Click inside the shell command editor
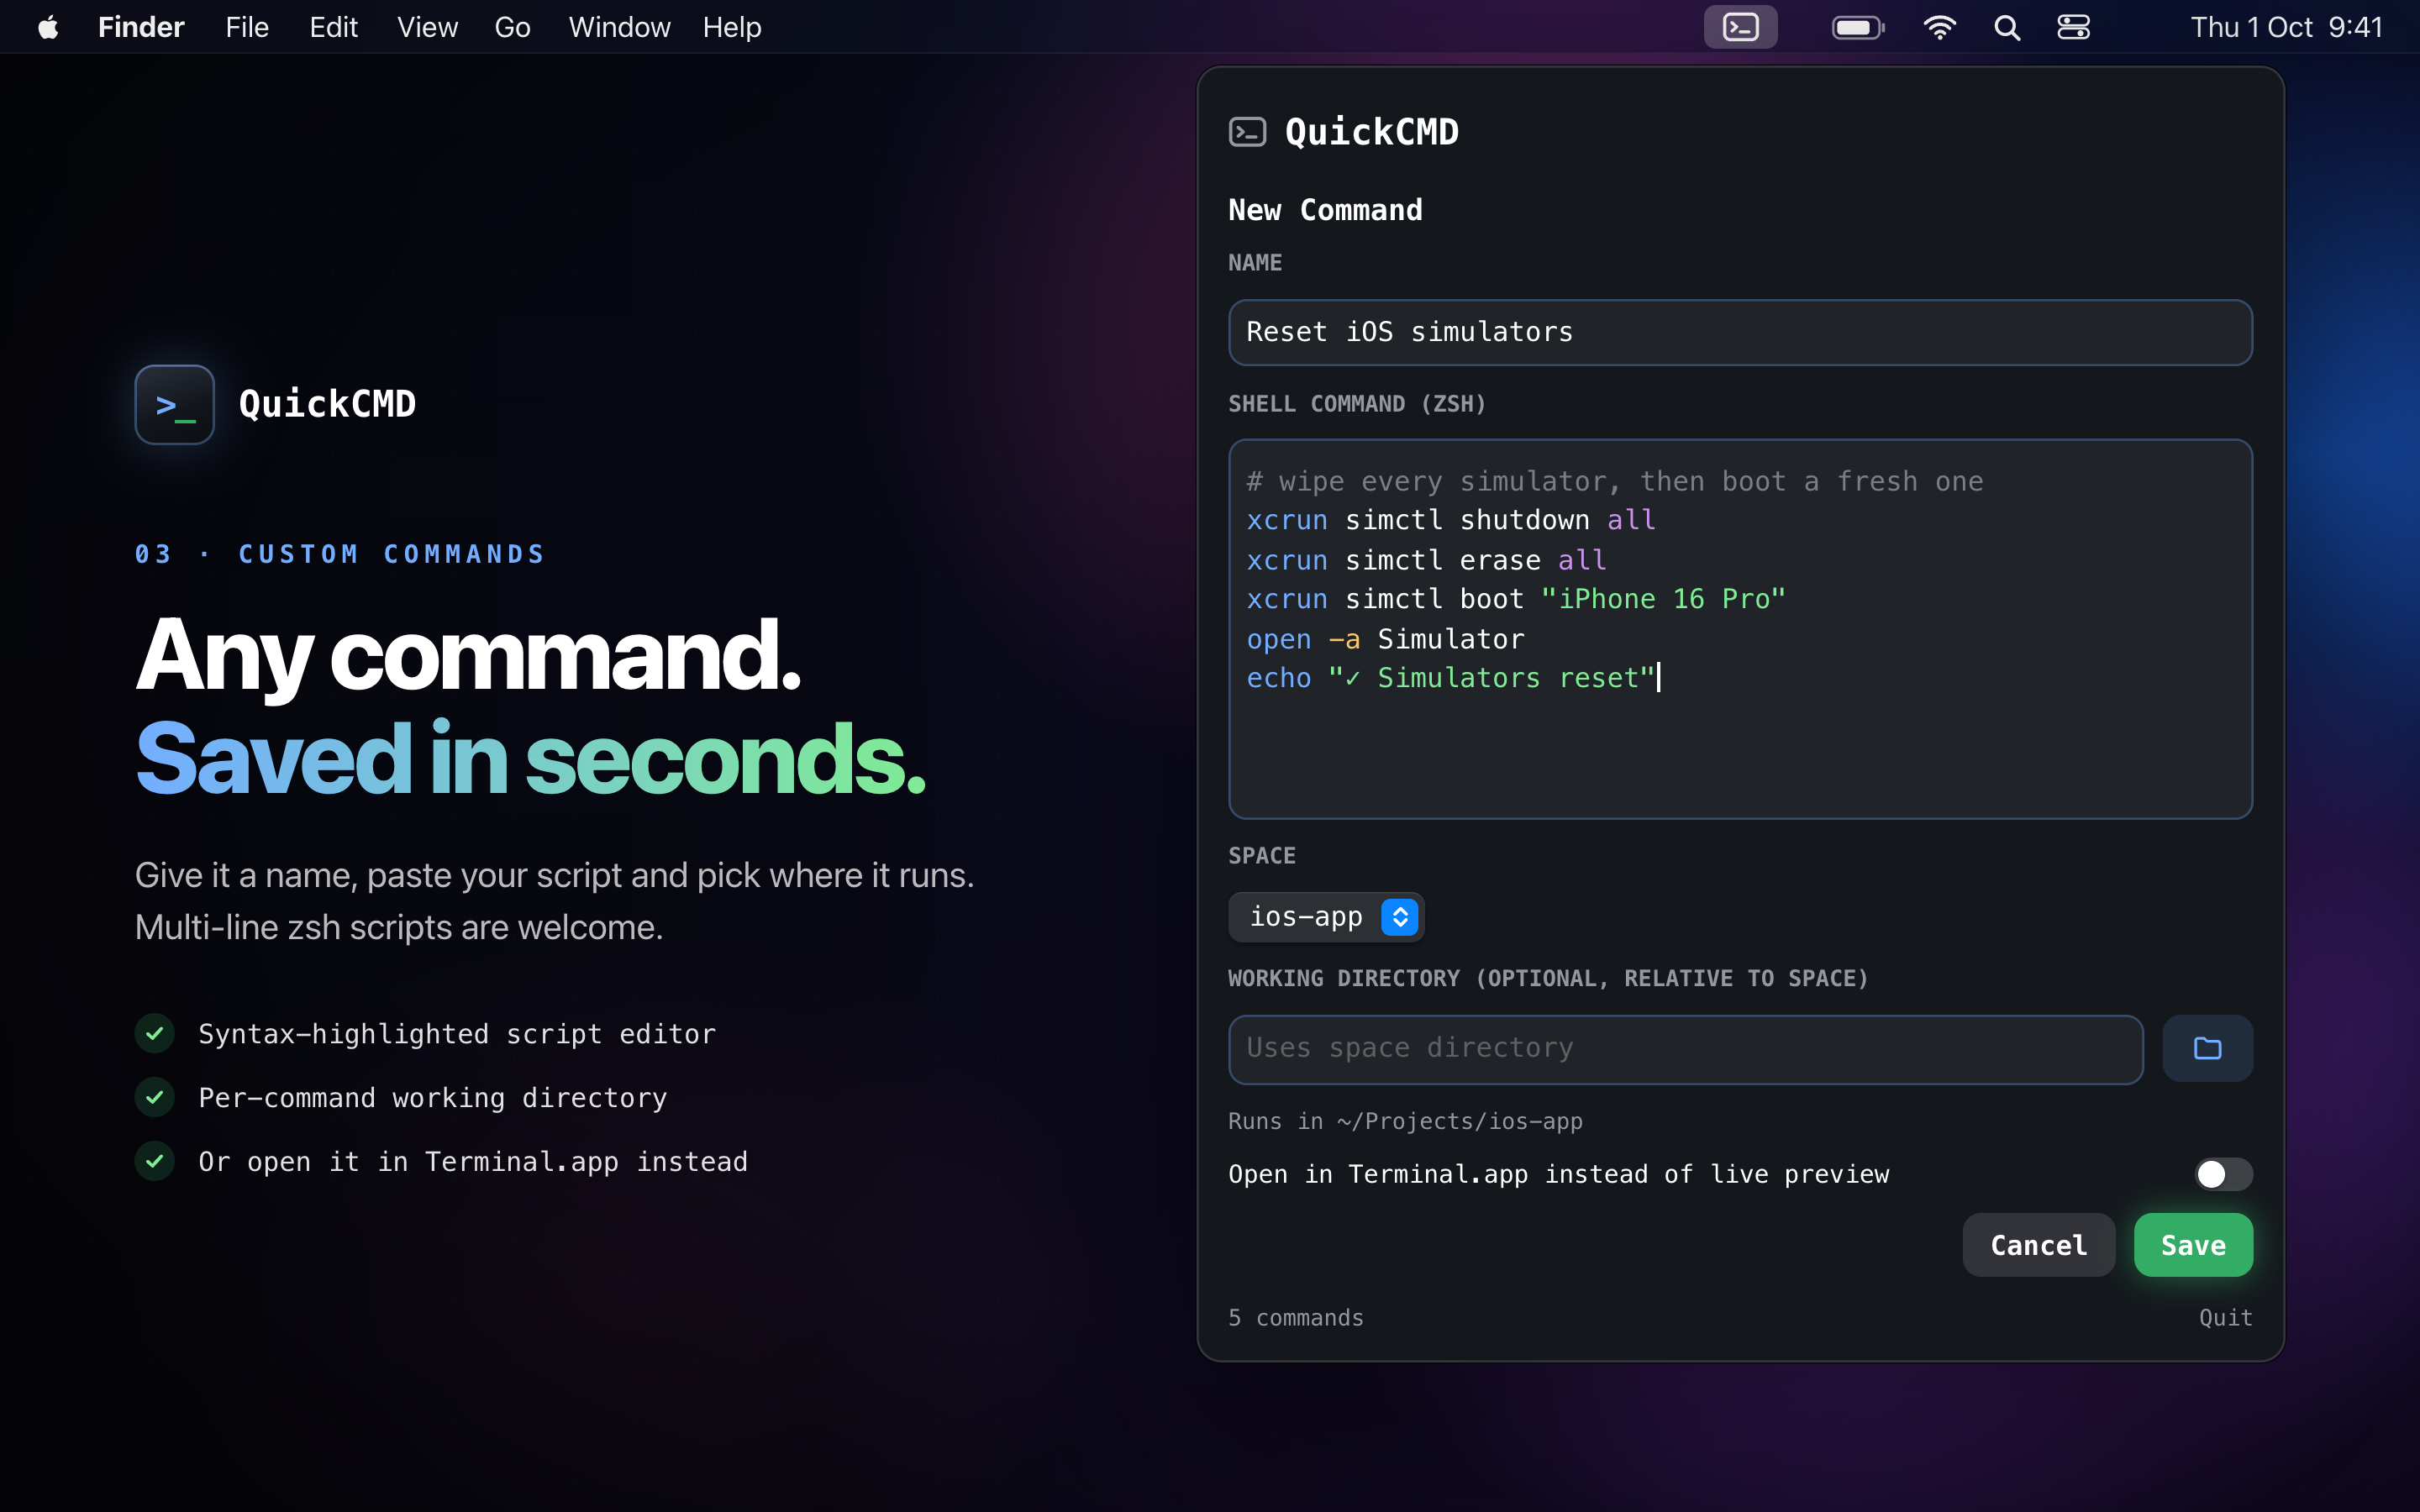 (1740, 629)
